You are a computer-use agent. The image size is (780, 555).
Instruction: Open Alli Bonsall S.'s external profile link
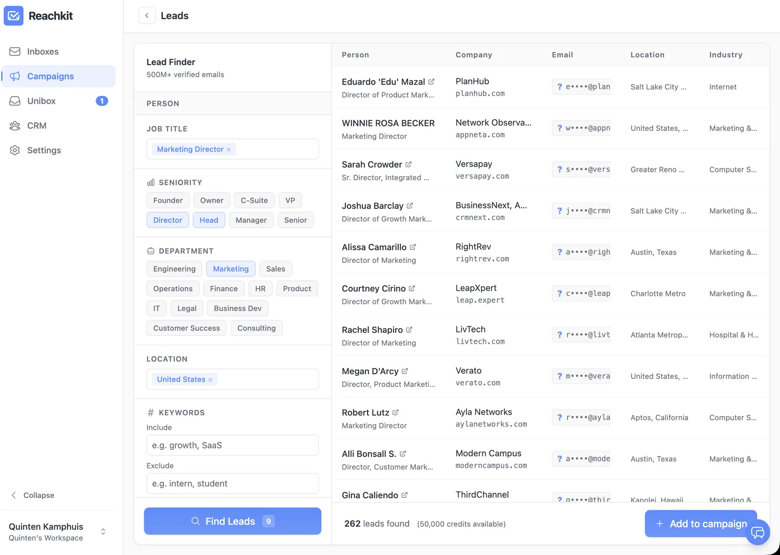[403, 454]
